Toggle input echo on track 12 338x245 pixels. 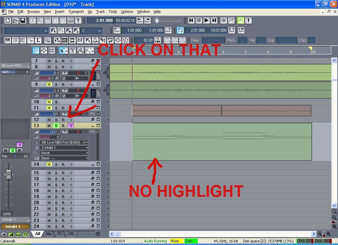[71, 120]
